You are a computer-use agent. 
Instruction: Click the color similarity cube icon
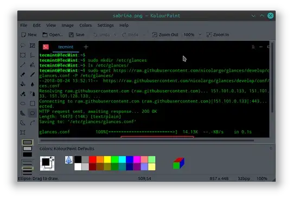click(x=179, y=163)
